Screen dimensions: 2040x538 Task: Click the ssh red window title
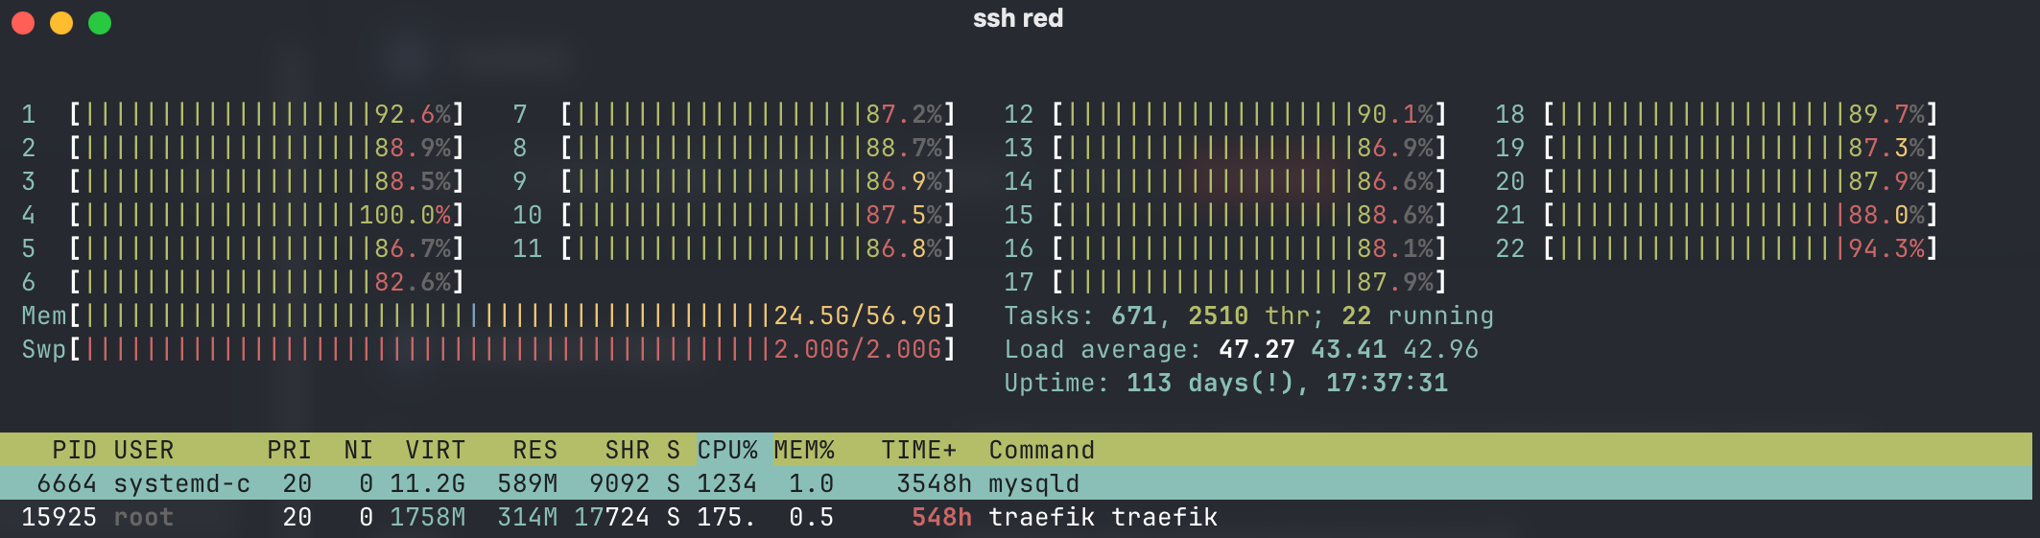click(x=1018, y=18)
